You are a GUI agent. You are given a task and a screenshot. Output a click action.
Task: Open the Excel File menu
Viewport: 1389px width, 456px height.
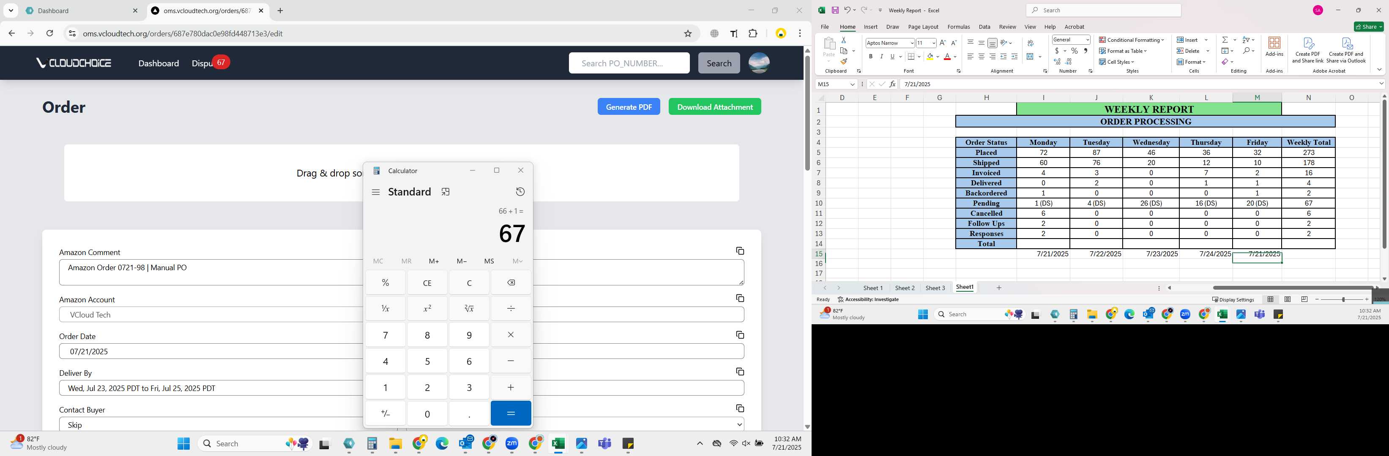[x=824, y=27]
